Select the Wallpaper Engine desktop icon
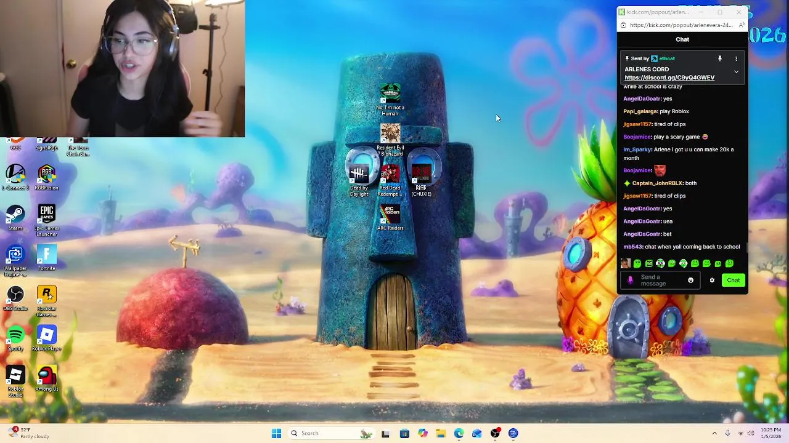789x443 pixels. point(15,261)
